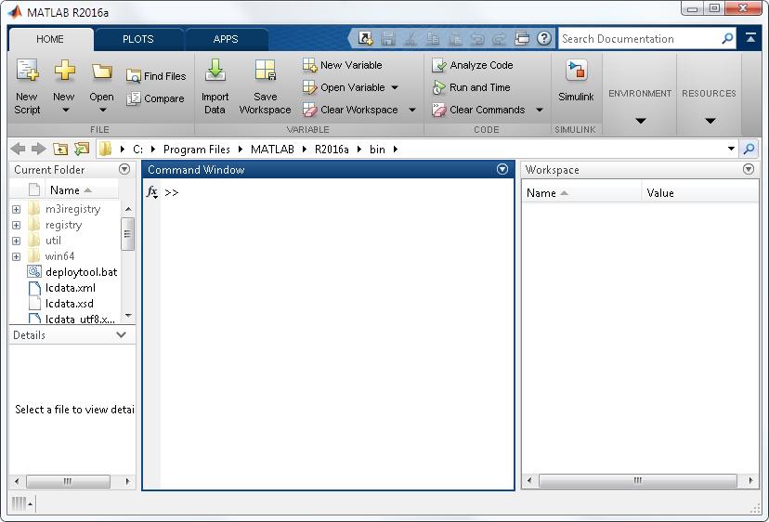The width and height of the screenshot is (769, 522).
Task: Open Help with the question mark icon
Action: click(544, 38)
